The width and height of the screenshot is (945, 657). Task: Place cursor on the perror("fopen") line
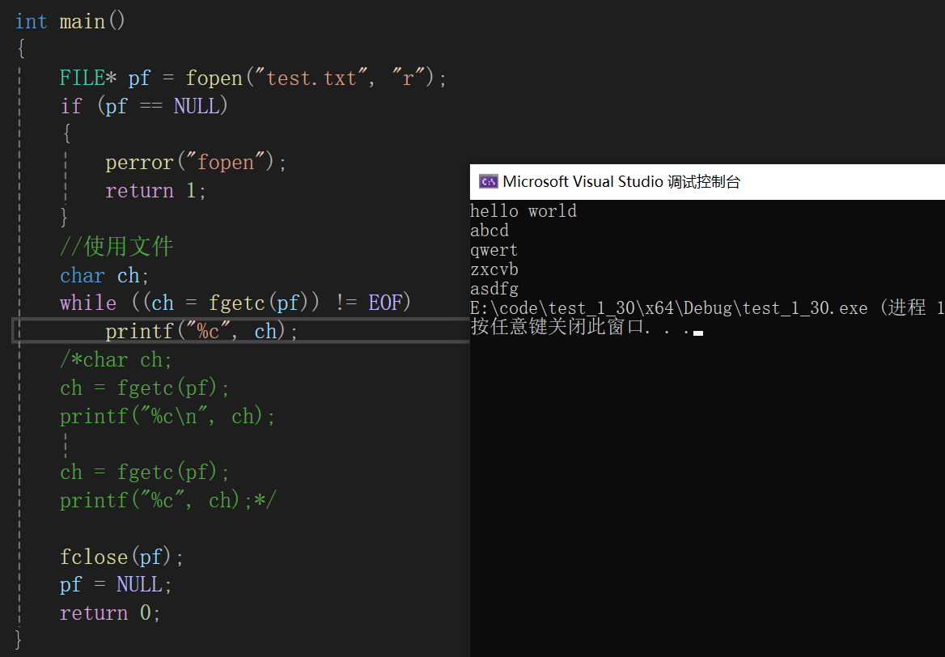196,163
